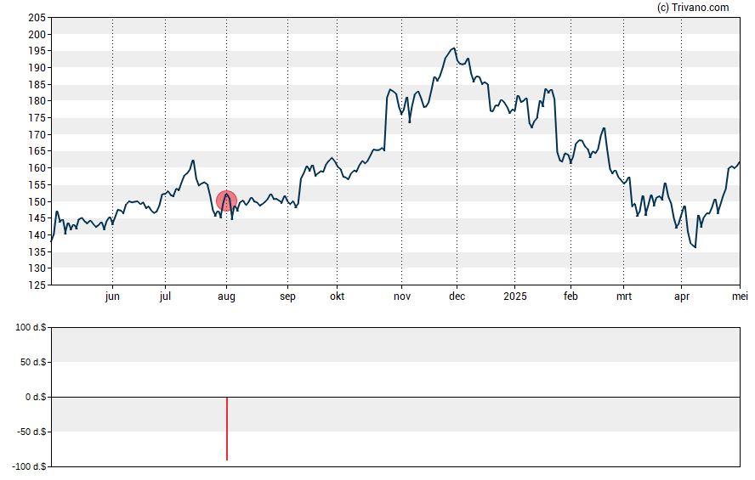Select the 'feb' month label

tap(571, 296)
